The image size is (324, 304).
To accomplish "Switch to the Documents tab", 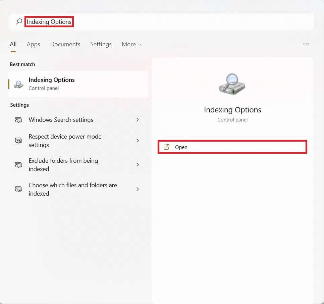I will click(65, 44).
